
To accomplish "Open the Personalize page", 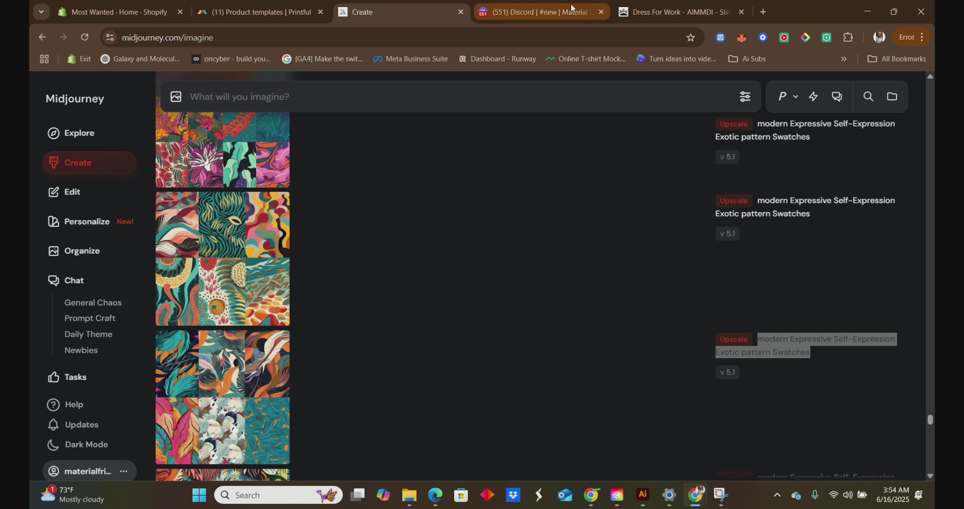I will 87,222.
